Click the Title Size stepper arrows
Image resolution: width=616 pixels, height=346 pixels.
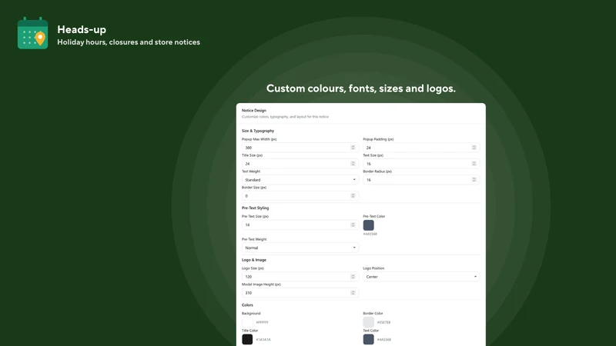click(x=353, y=164)
